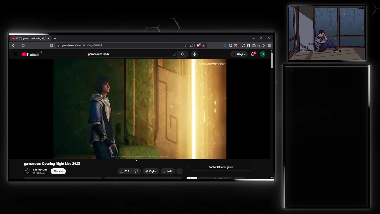Open Brave VPN shield icon
Image resolution: width=380 pixels, height=214 pixels.
[264, 45]
